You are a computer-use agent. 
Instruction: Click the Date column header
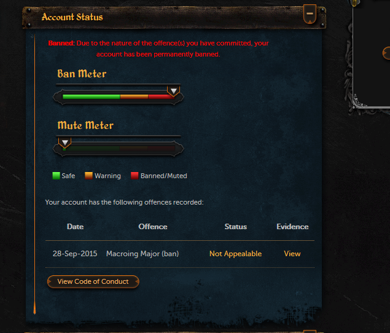(x=75, y=227)
